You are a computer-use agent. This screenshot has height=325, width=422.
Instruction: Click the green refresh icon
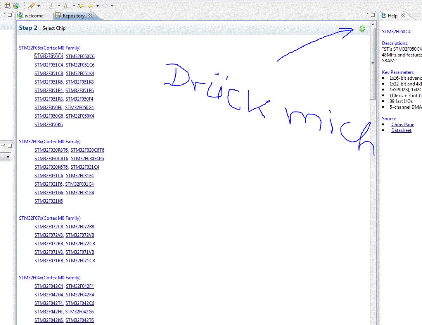click(x=362, y=29)
